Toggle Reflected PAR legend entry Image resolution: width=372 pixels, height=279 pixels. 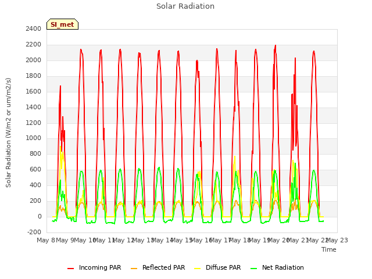click(158, 267)
